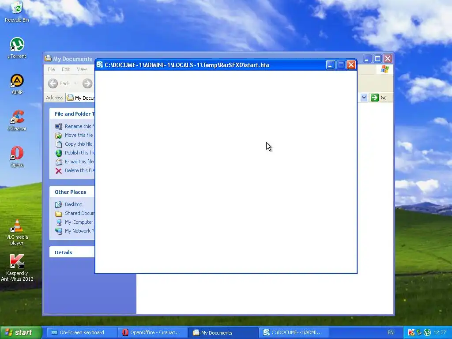Click the start.hta window title bar icon

[x=100, y=64]
